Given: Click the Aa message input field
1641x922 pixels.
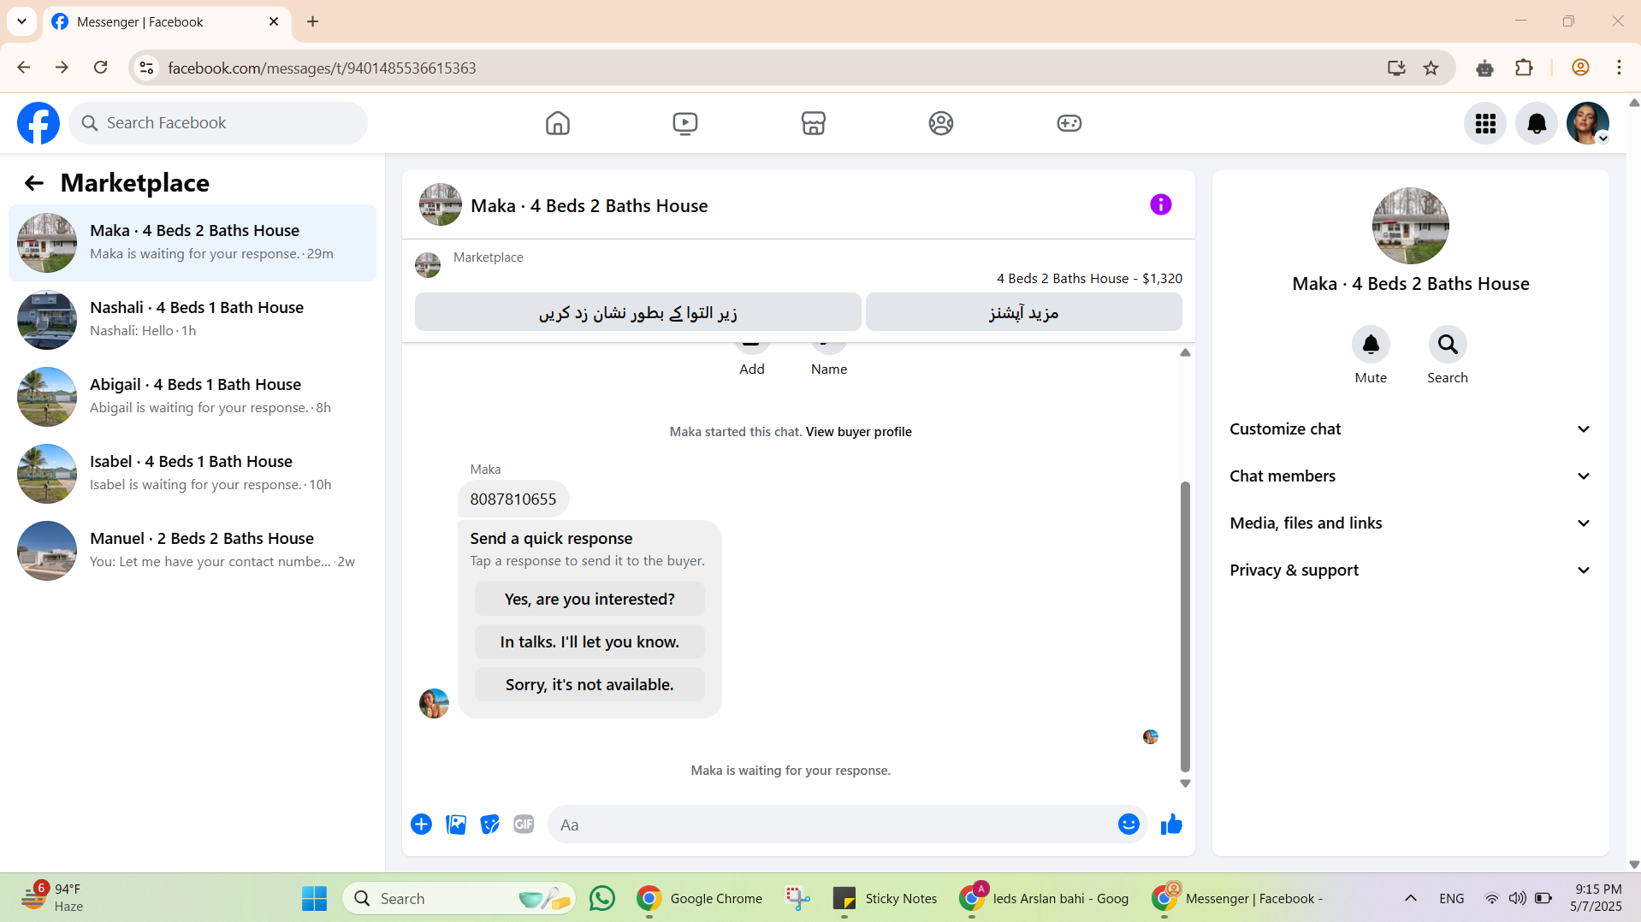Looking at the screenshot, I should (x=830, y=824).
